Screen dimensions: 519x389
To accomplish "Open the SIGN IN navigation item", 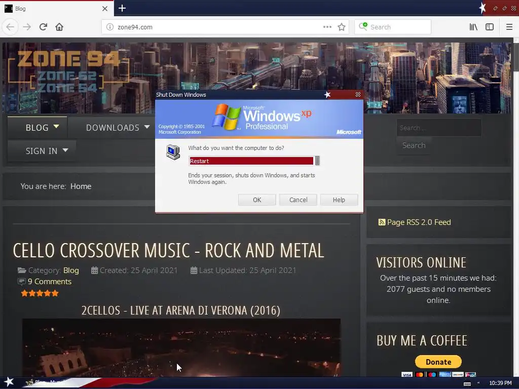I will click(42, 151).
